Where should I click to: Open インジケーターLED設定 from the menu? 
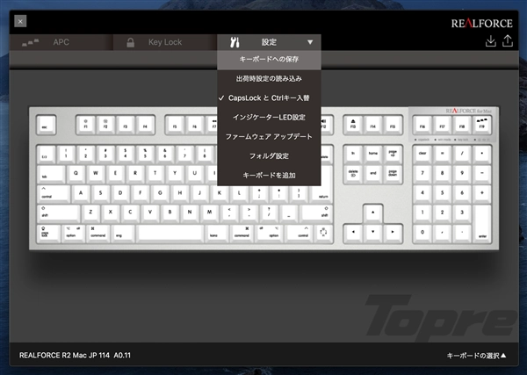pyautogui.click(x=269, y=118)
